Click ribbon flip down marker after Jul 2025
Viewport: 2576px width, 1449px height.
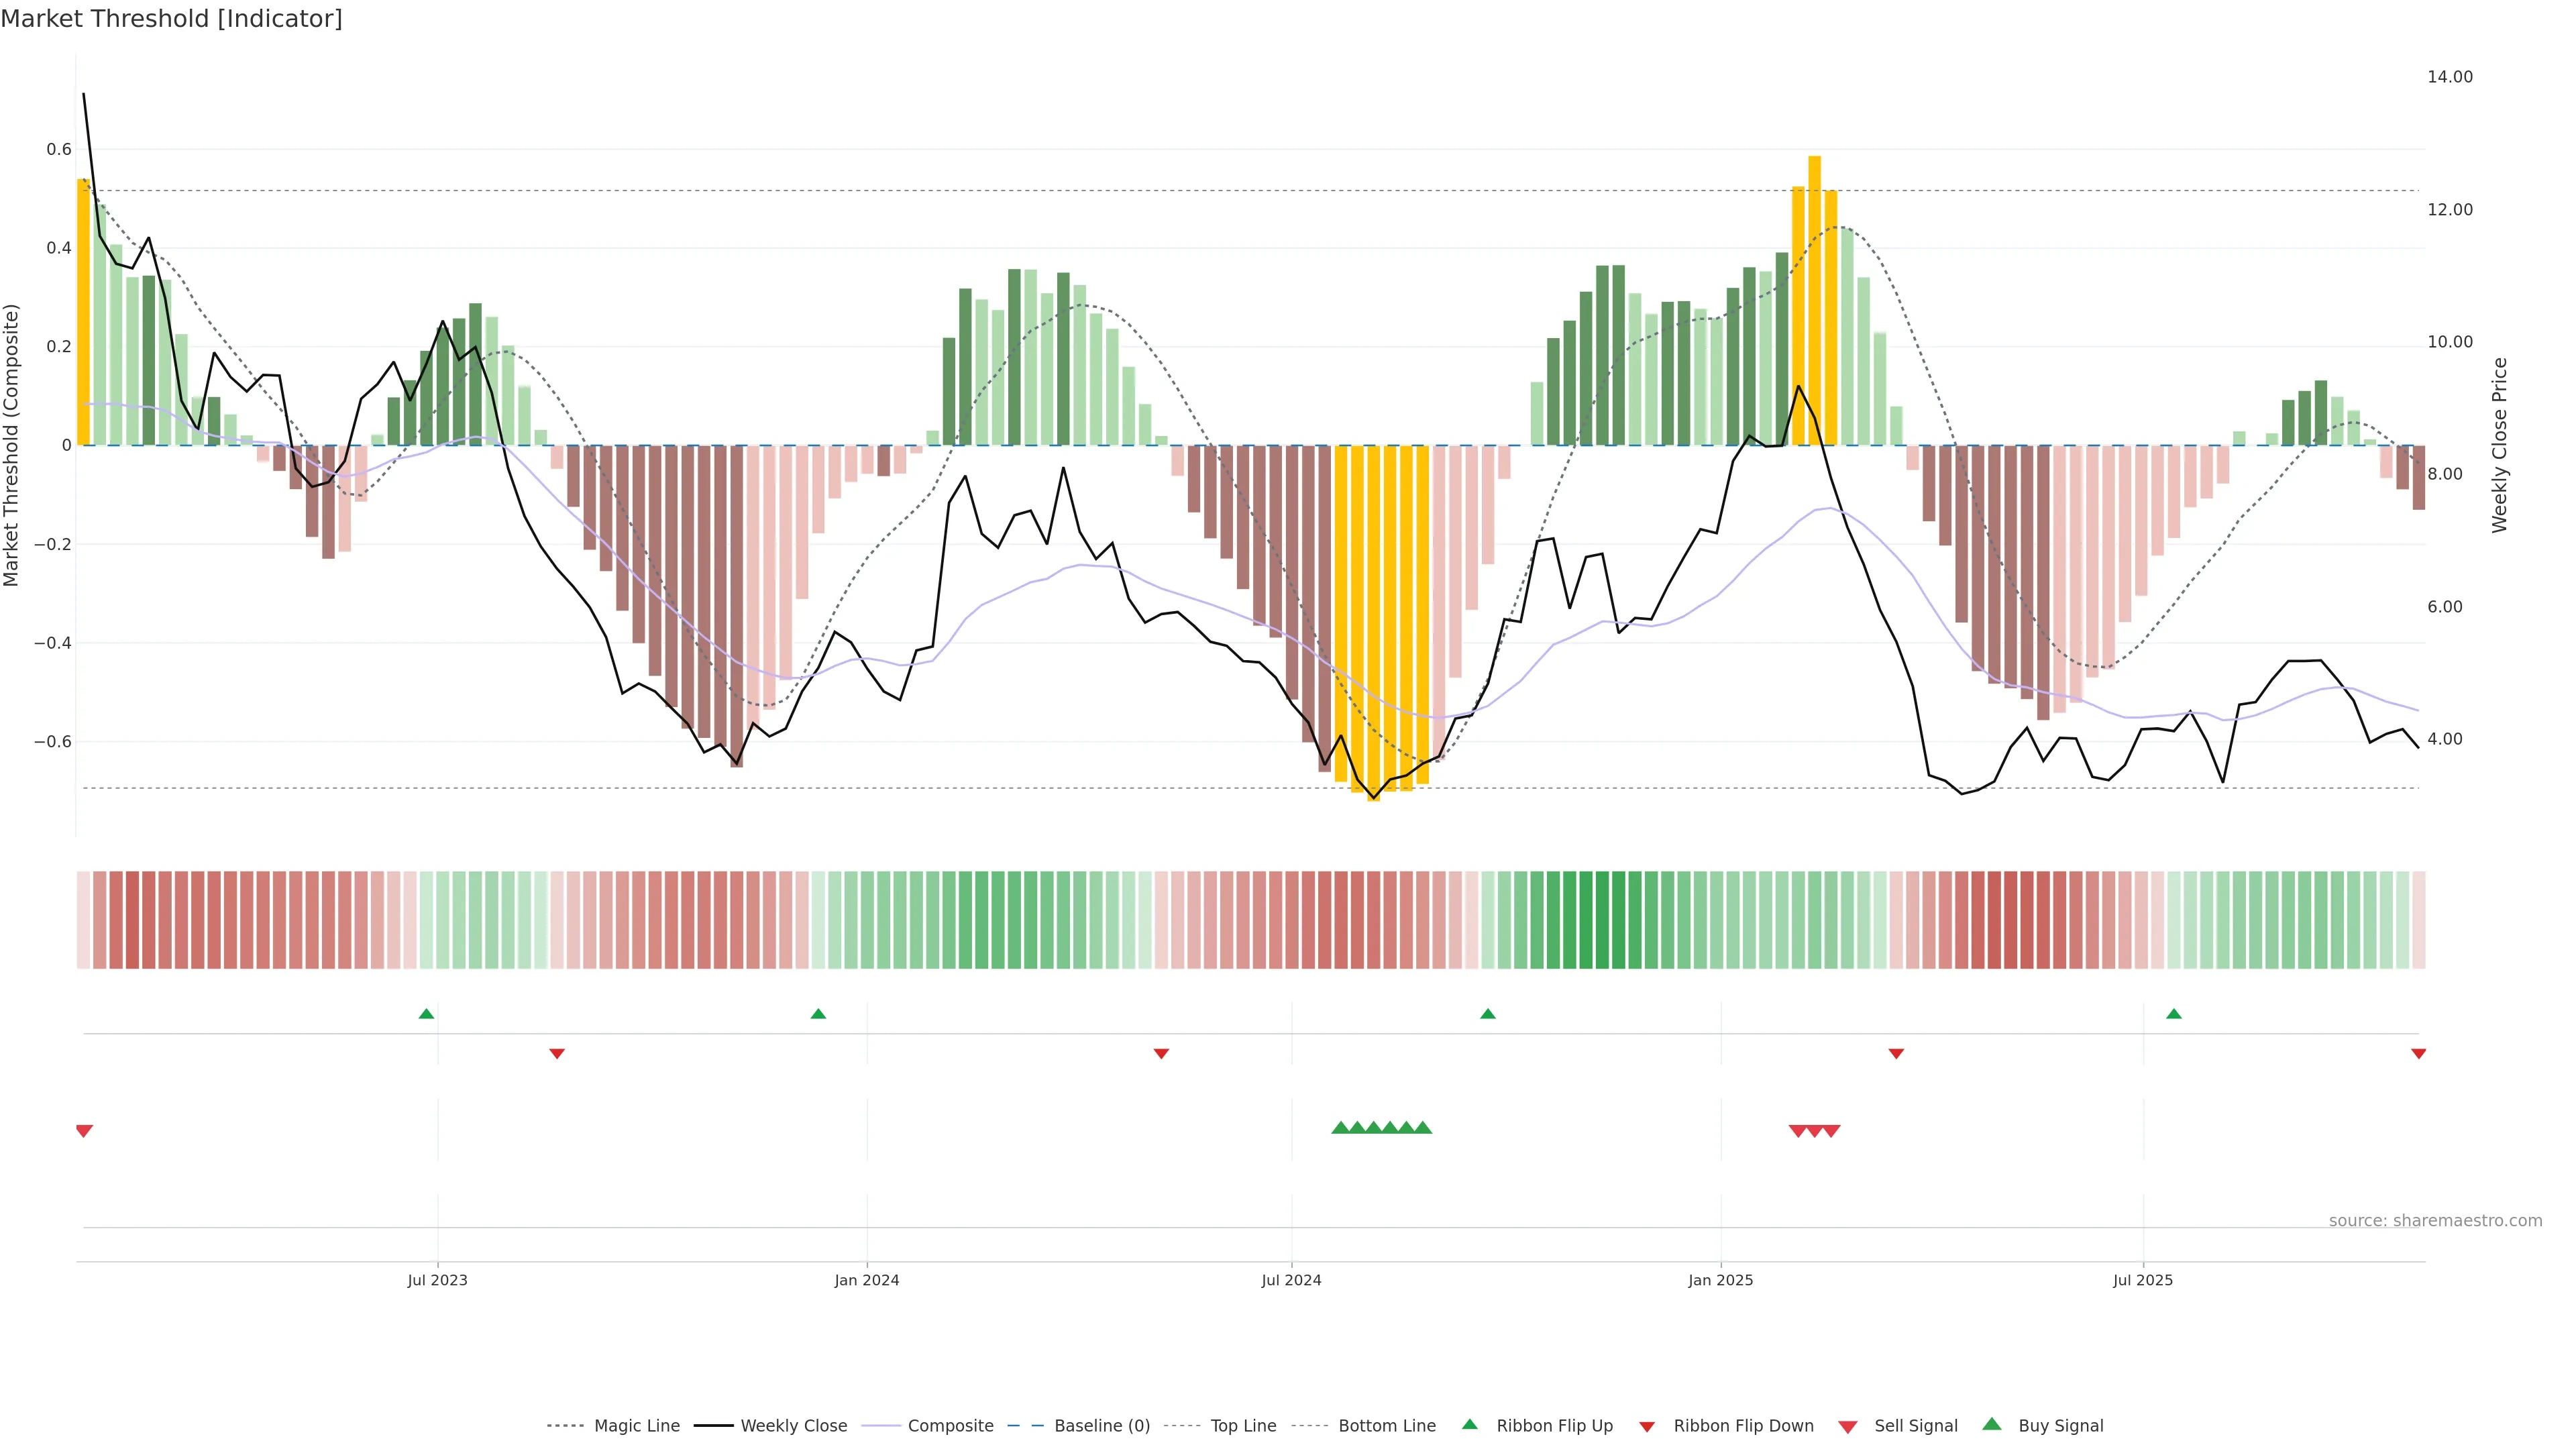tap(2418, 1054)
